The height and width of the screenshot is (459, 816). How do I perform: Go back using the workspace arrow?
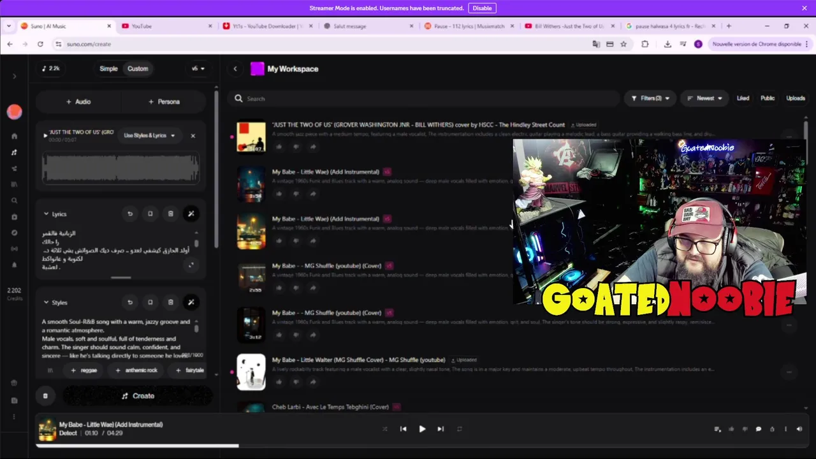pos(235,69)
